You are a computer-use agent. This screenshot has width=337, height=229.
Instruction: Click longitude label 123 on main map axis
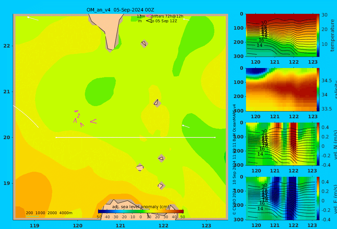(x=206, y=226)
